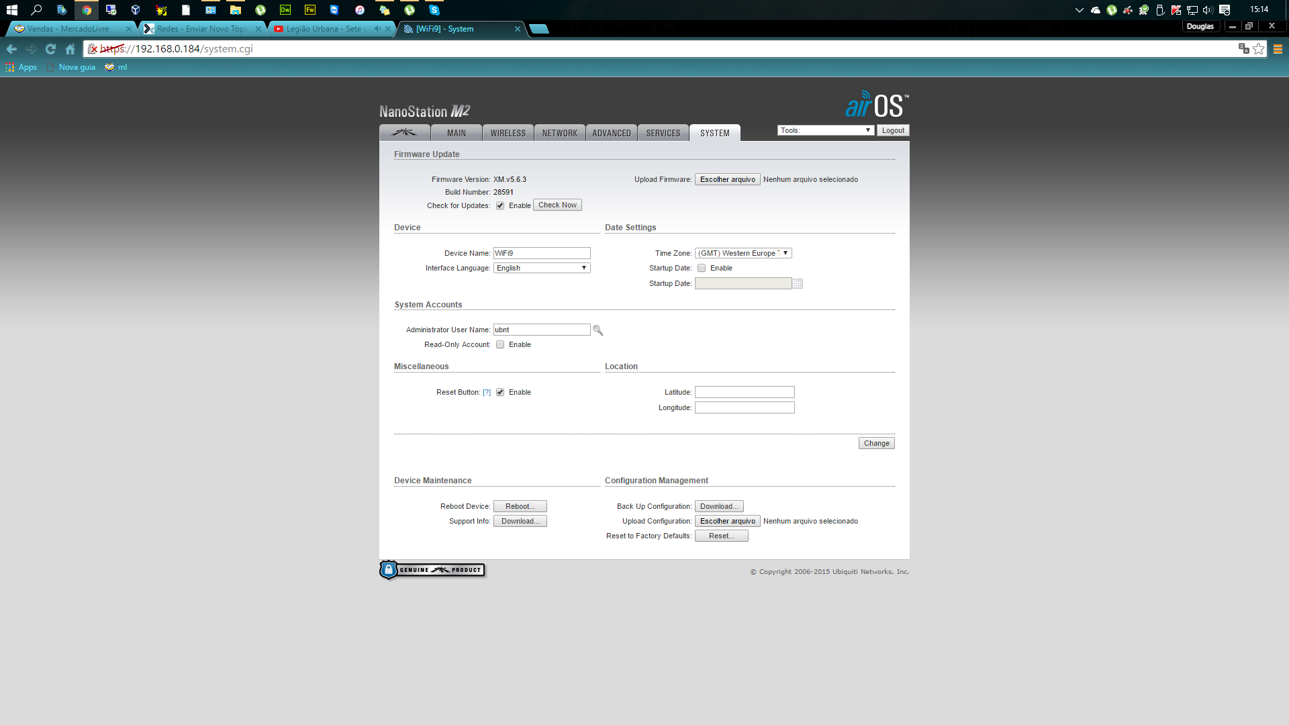Bookmark this page with the star icon

click(x=1259, y=49)
